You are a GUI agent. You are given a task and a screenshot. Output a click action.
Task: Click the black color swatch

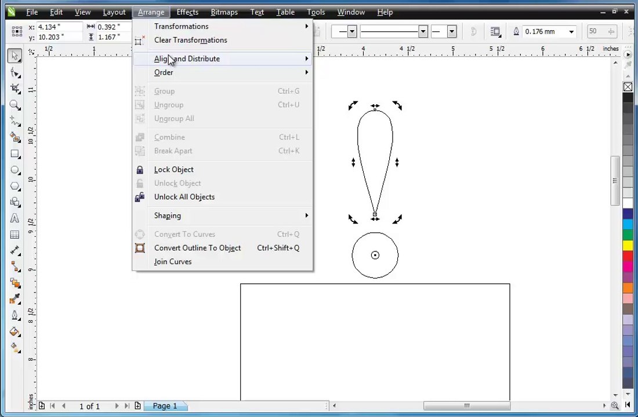coord(628,97)
